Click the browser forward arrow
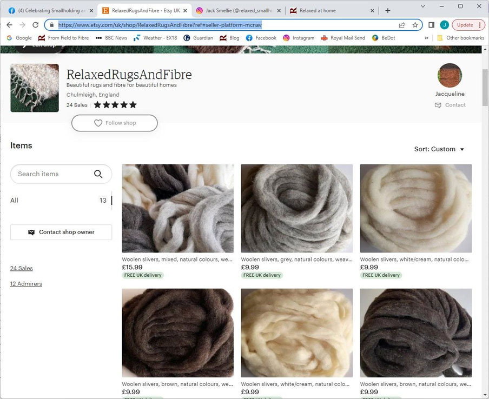This screenshot has height=399, width=489. pos(23,25)
